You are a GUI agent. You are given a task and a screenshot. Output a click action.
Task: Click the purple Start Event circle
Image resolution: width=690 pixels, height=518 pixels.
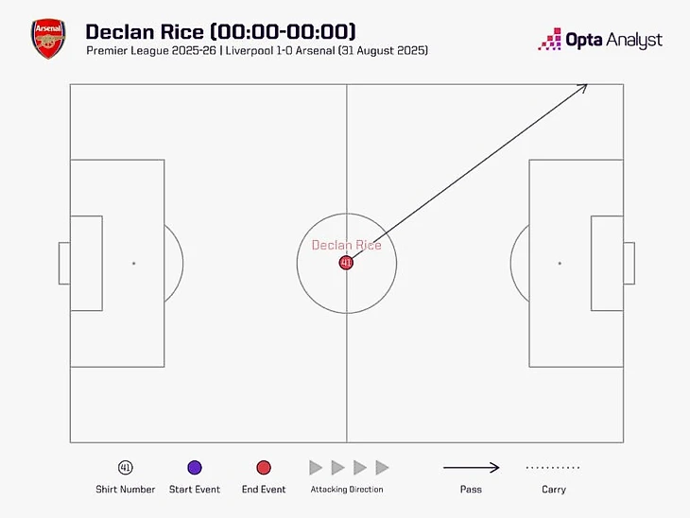tap(195, 468)
